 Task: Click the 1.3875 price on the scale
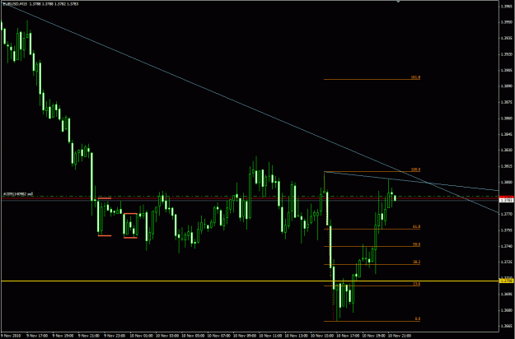(507, 102)
